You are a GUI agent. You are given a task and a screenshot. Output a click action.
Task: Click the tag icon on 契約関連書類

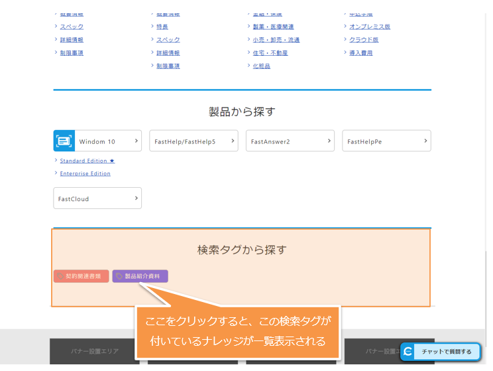tap(60, 276)
